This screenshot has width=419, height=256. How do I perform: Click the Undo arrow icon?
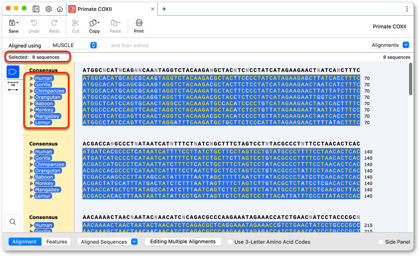pyautogui.click(x=34, y=23)
